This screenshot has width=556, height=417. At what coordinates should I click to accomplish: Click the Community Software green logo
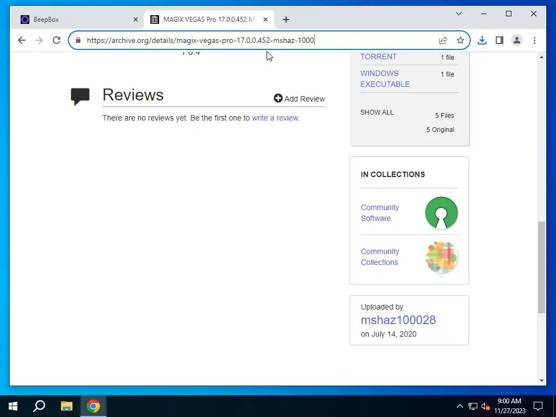pos(441,213)
